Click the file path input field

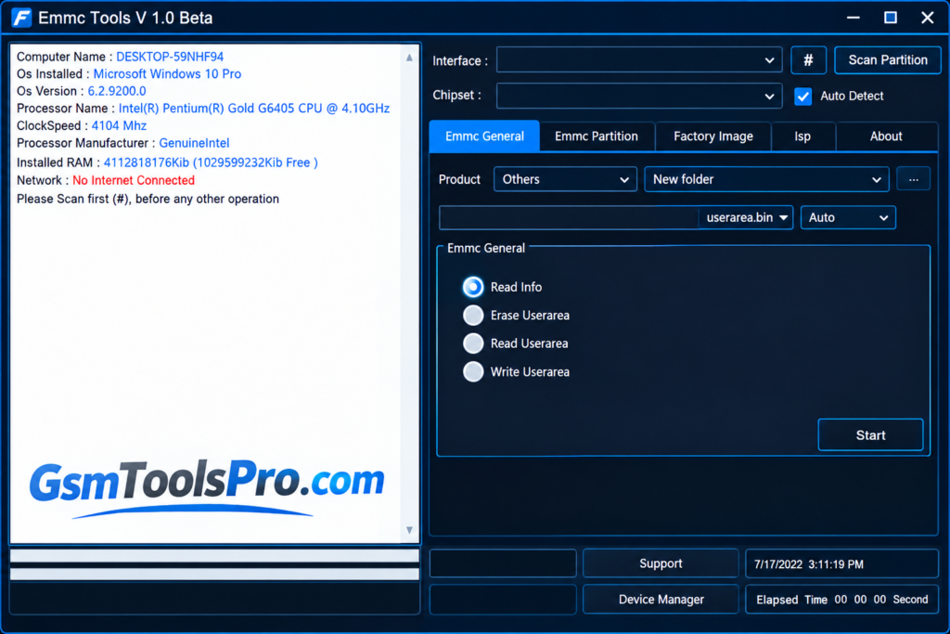[x=569, y=217]
